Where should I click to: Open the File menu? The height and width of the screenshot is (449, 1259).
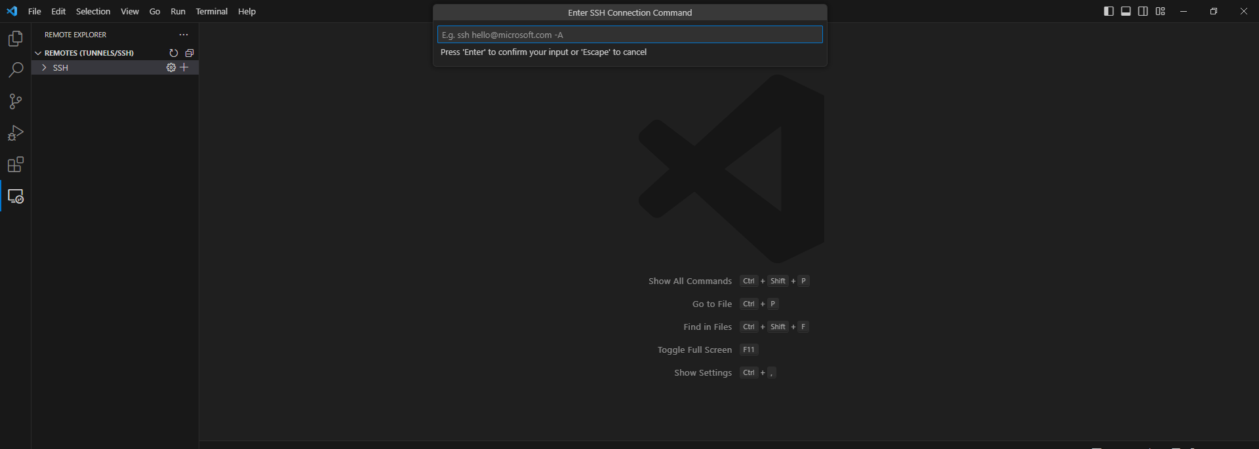pos(35,11)
